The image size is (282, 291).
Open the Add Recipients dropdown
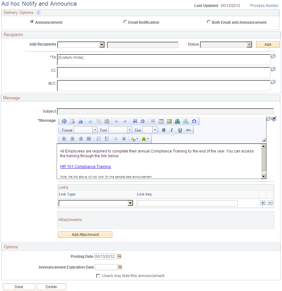[102, 44]
